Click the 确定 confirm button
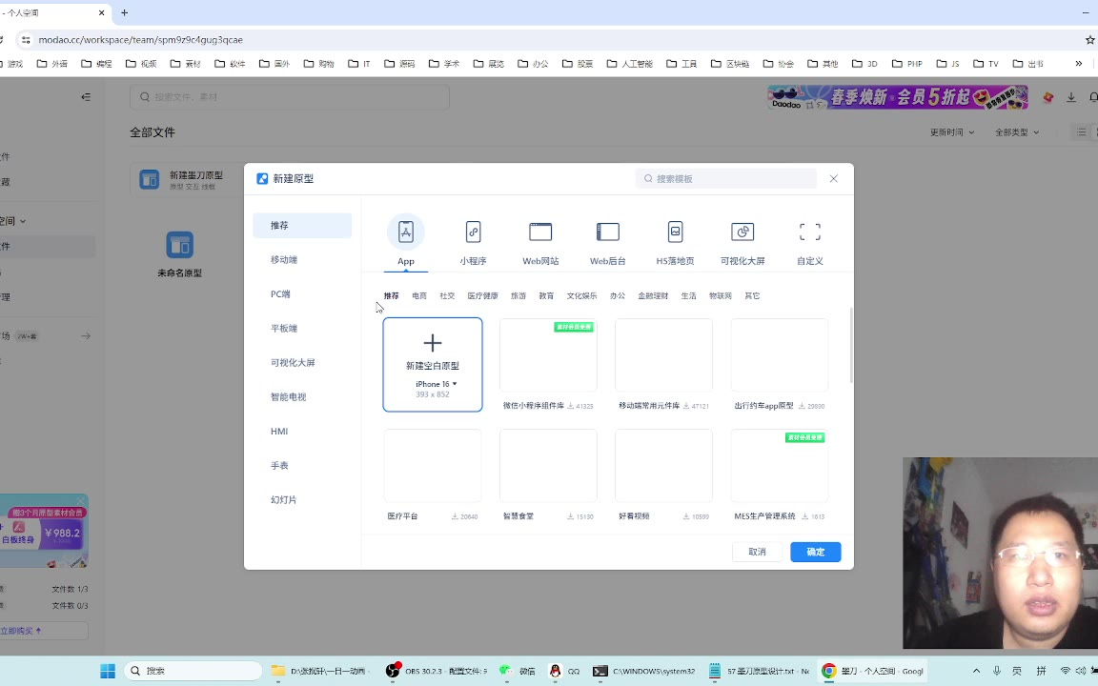This screenshot has width=1098, height=686. click(816, 552)
